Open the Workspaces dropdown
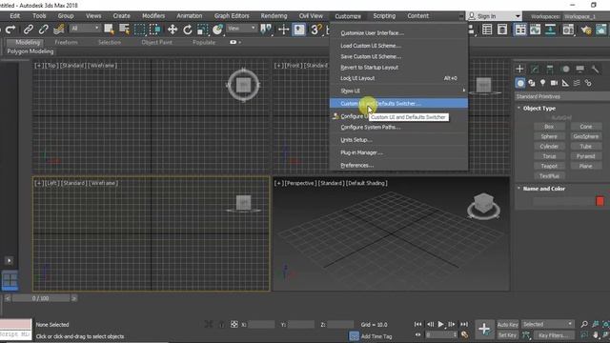Screen dimensions: 610x343 (x=586, y=16)
